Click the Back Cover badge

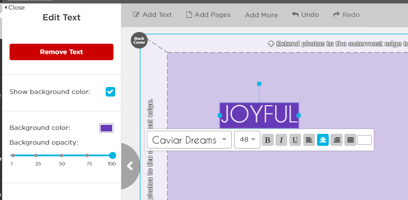139,40
